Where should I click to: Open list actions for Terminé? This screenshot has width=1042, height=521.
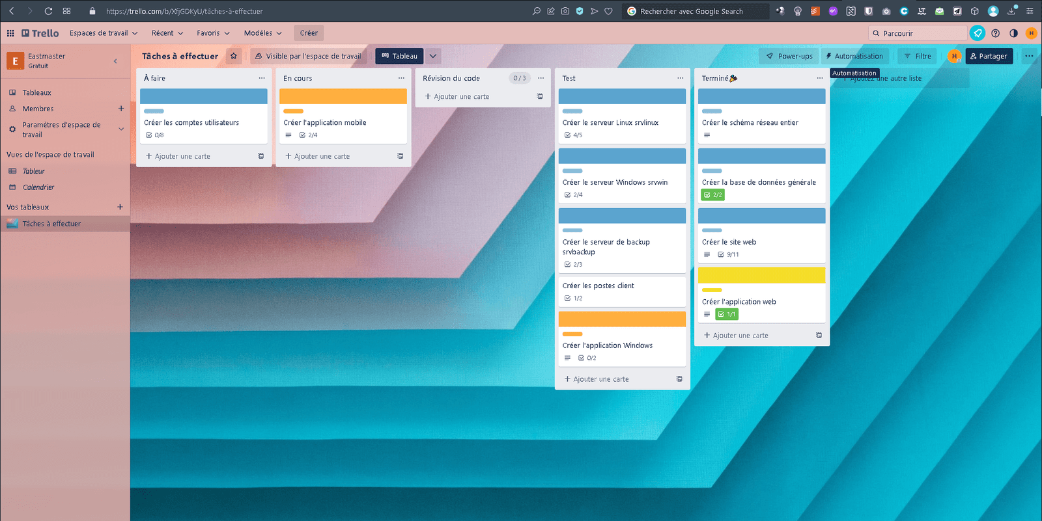point(819,78)
